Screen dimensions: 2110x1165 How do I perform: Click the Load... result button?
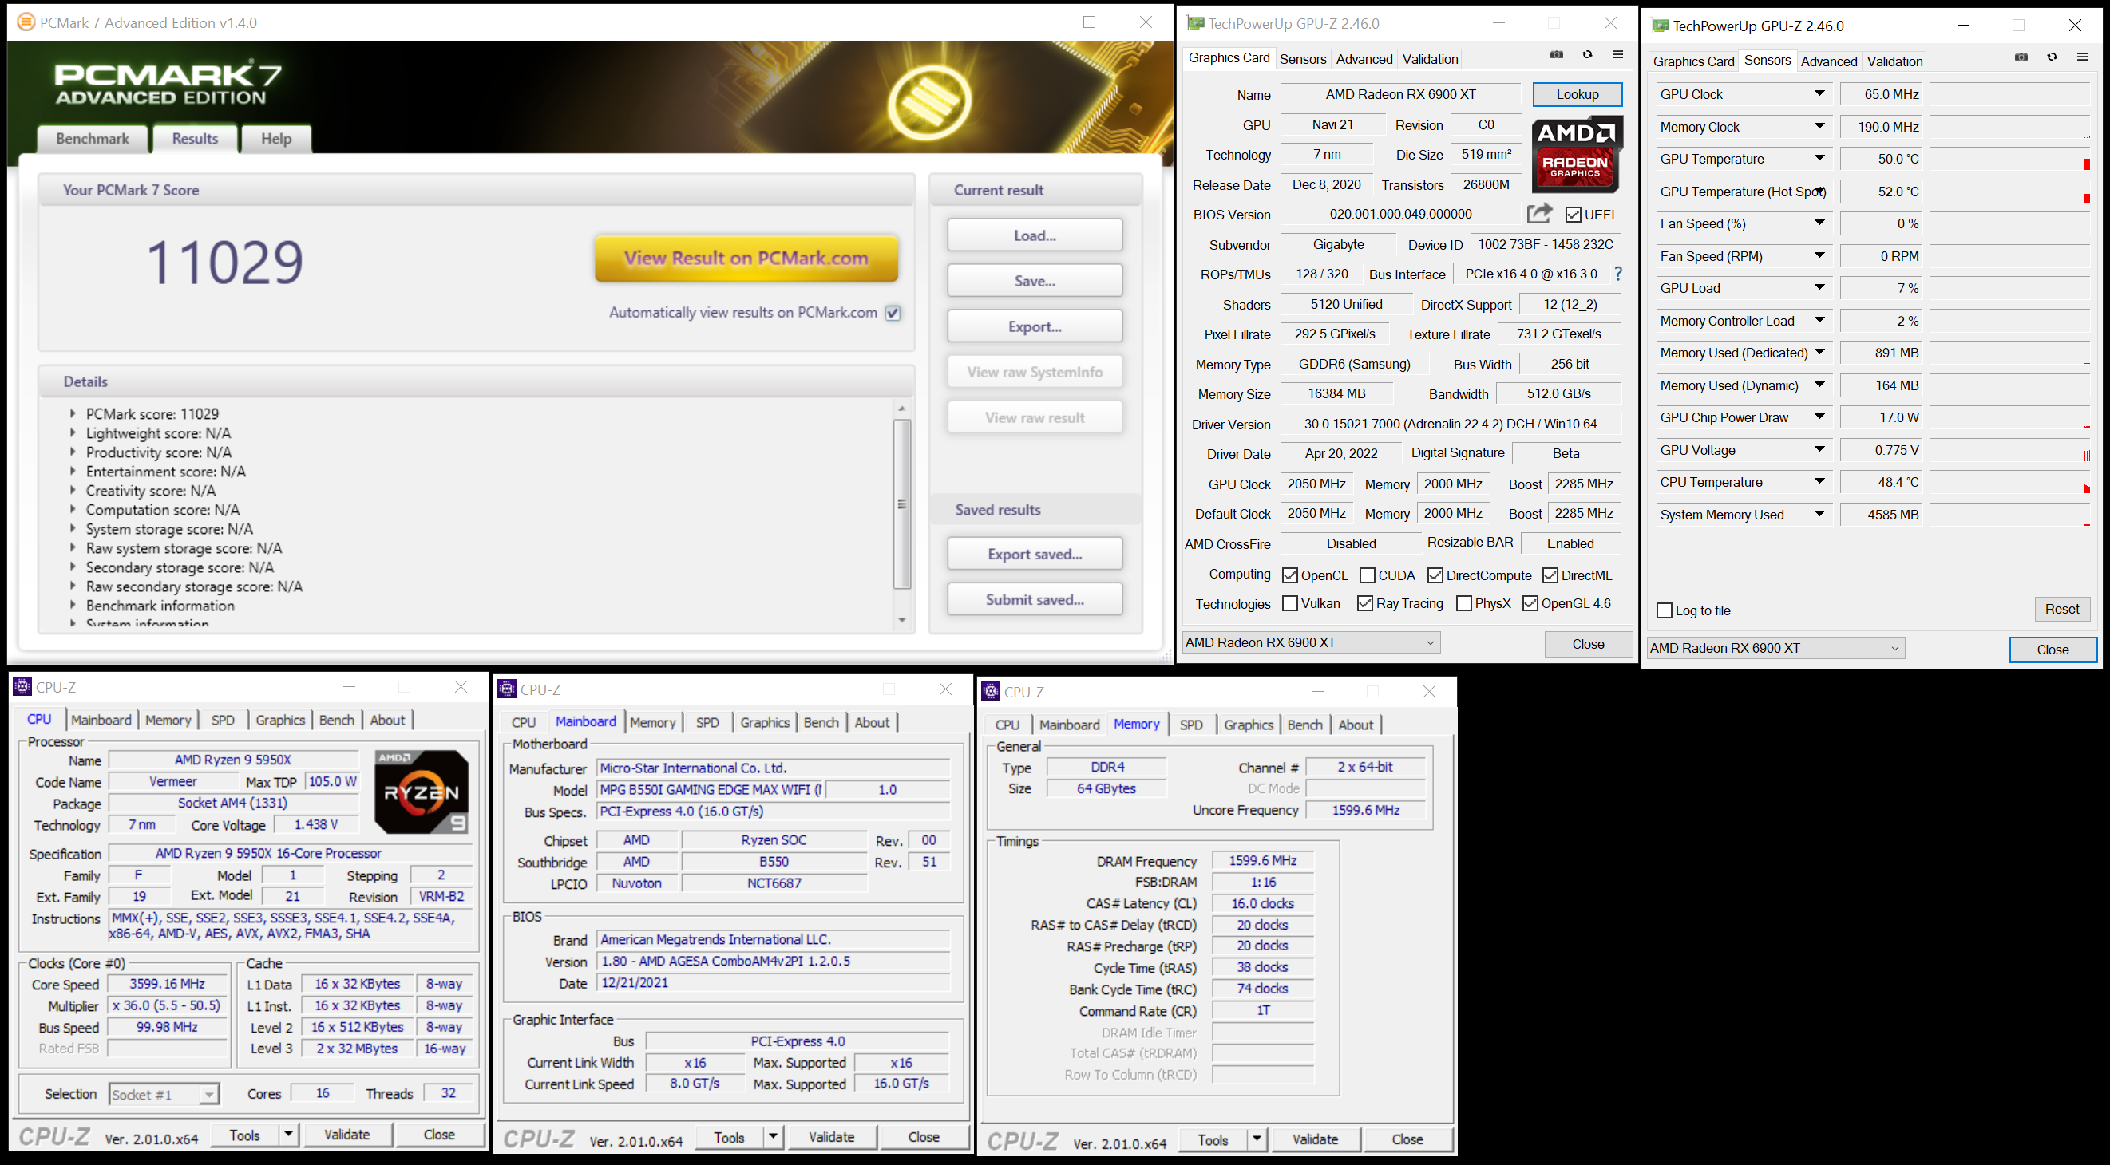click(1035, 235)
